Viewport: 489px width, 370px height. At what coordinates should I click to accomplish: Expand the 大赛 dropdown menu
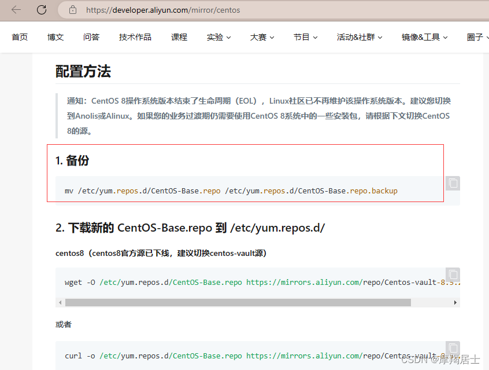pos(262,37)
